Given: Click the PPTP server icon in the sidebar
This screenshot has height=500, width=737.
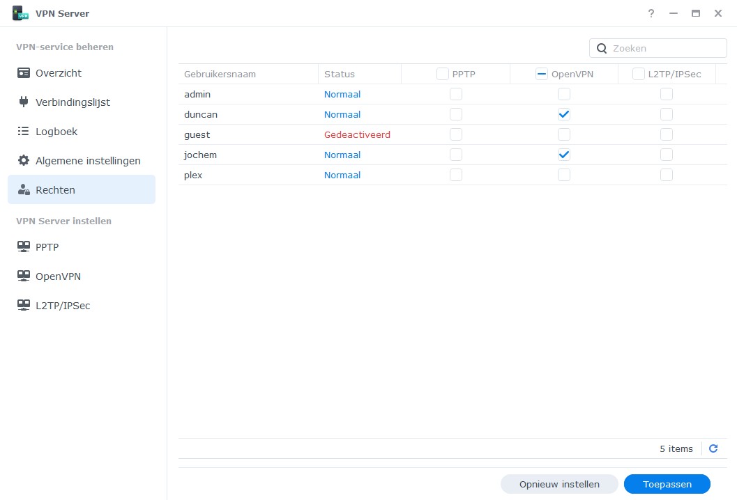Looking at the screenshot, I should click(24, 247).
